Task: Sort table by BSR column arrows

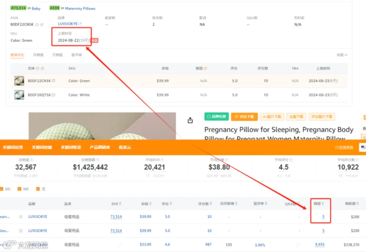Action: (x=120, y=204)
